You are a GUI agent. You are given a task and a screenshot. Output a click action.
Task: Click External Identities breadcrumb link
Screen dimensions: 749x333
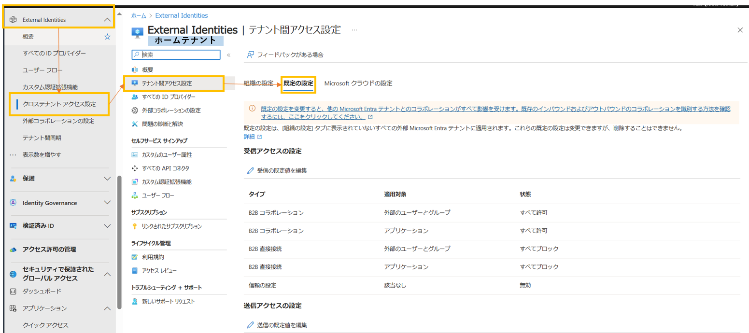(181, 15)
